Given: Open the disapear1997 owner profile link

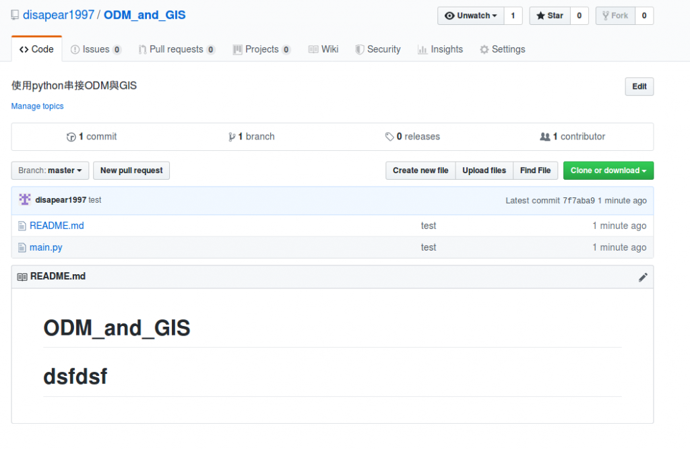Looking at the screenshot, I should point(59,15).
